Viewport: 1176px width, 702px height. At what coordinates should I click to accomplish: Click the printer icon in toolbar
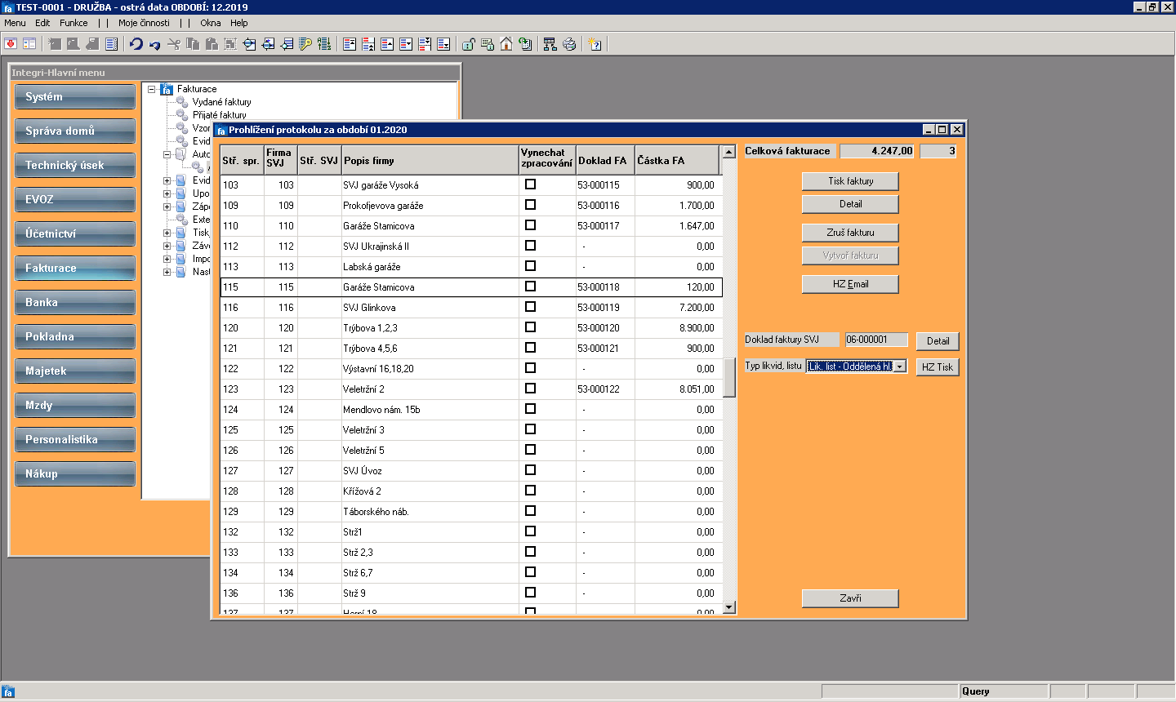tap(569, 44)
